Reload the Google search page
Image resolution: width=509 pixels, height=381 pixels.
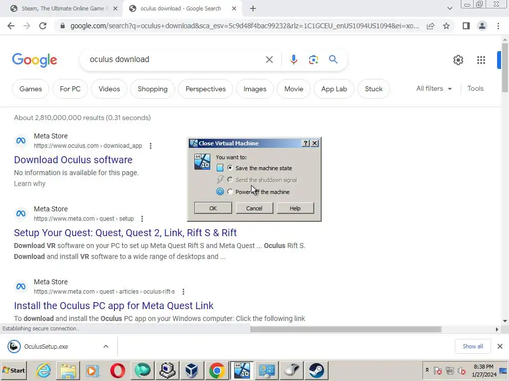coord(43,26)
